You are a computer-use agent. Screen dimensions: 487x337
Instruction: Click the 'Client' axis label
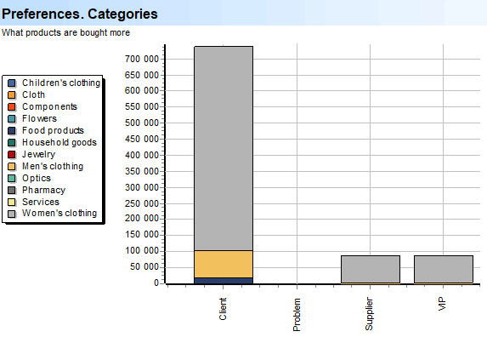pos(223,309)
